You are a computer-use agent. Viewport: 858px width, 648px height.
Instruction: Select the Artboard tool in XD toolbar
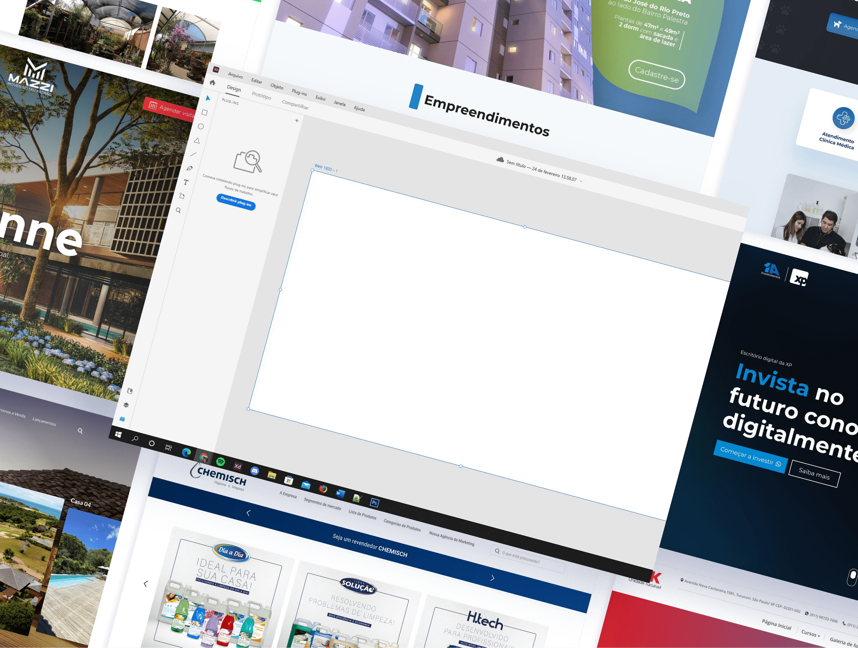coord(182,196)
